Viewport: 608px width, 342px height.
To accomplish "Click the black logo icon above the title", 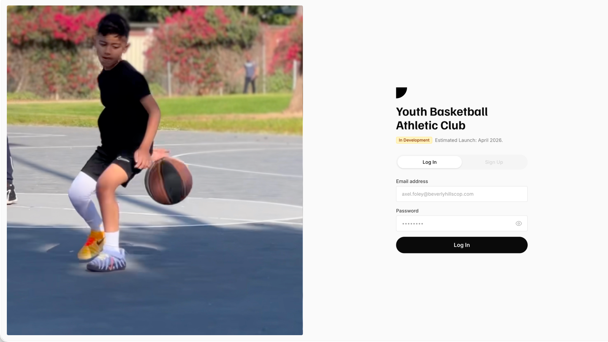I will (x=401, y=93).
